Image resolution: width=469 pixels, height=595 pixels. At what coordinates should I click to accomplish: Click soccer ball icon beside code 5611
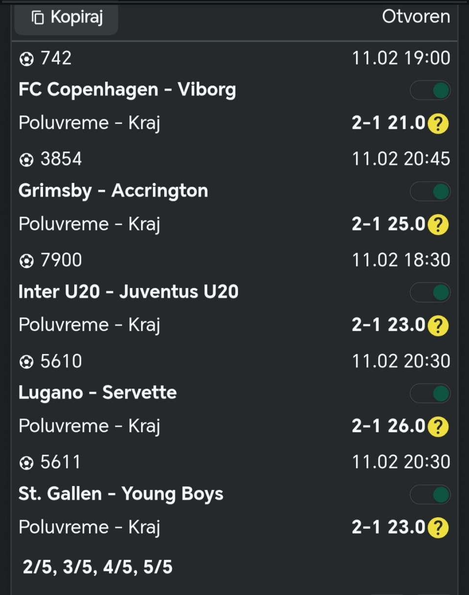26,463
